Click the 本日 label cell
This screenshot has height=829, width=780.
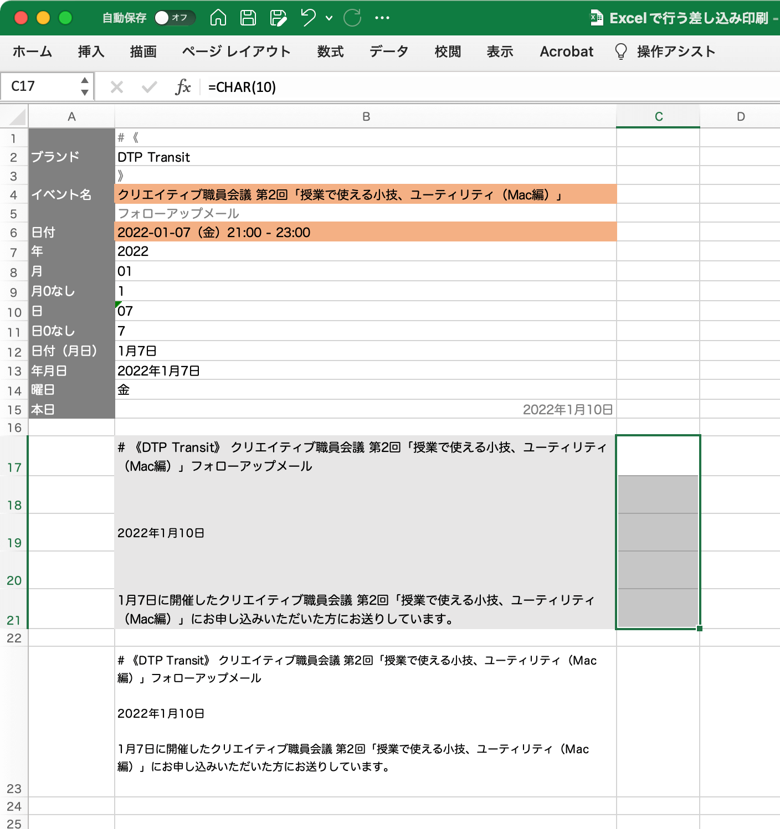point(71,409)
